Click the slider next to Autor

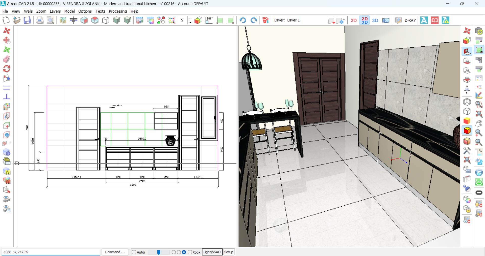pos(159,252)
